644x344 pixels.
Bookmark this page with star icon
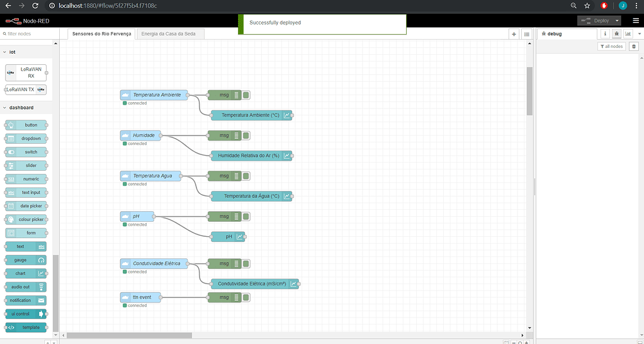click(x=587, y=6)
